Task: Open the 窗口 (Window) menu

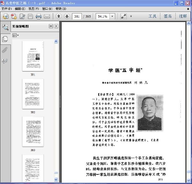Action: pyautogui.click(x=47, y=9)
